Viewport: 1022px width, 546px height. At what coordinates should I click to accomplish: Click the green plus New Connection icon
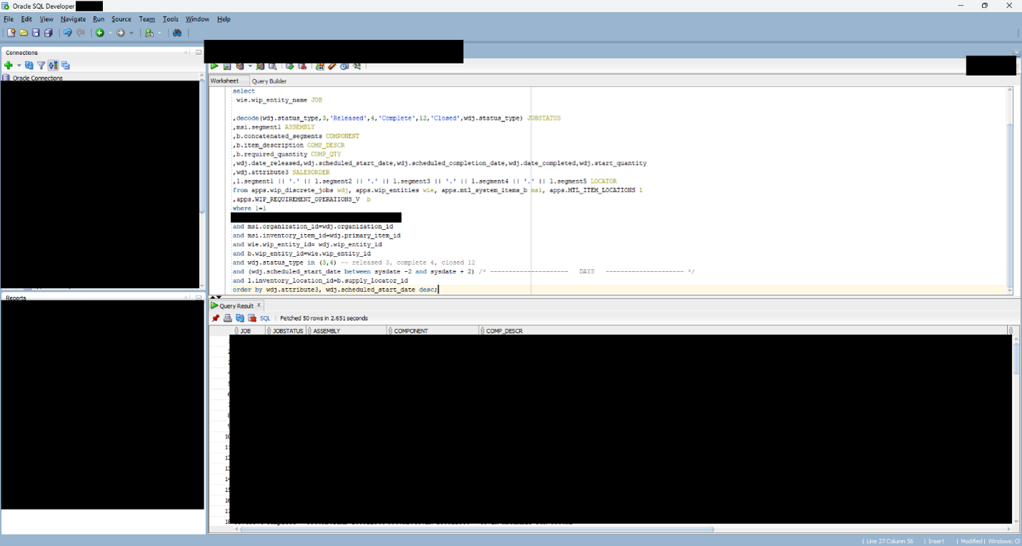coord(9,65)
